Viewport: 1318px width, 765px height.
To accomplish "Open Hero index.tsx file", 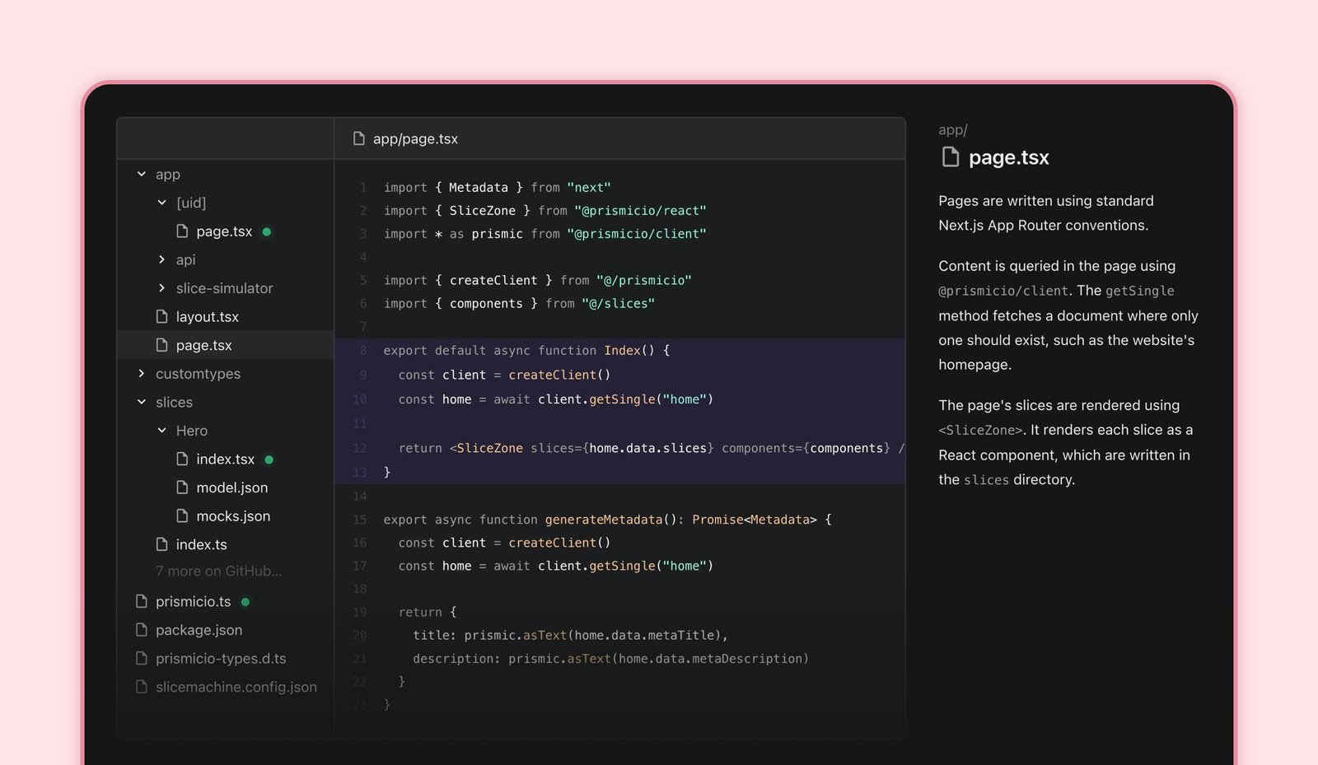I will pos(225,459).
